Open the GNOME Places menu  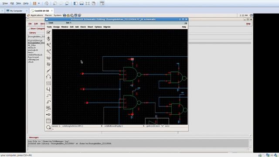(48, 15)
